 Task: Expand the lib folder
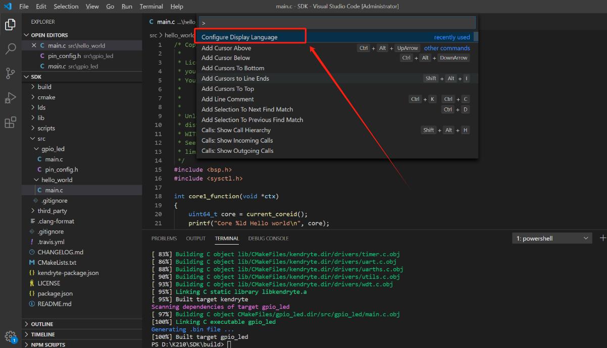click(82, 118)
